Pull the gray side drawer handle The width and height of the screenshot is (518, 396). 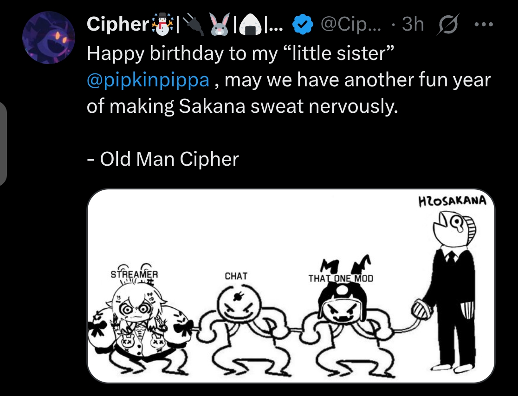click(2, 144)
